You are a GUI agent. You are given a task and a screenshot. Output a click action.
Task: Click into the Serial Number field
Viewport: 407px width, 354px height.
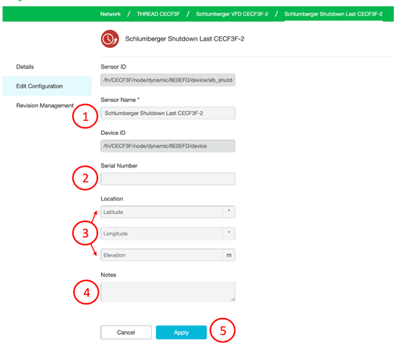pyautogui.click(x=167, y=179)
